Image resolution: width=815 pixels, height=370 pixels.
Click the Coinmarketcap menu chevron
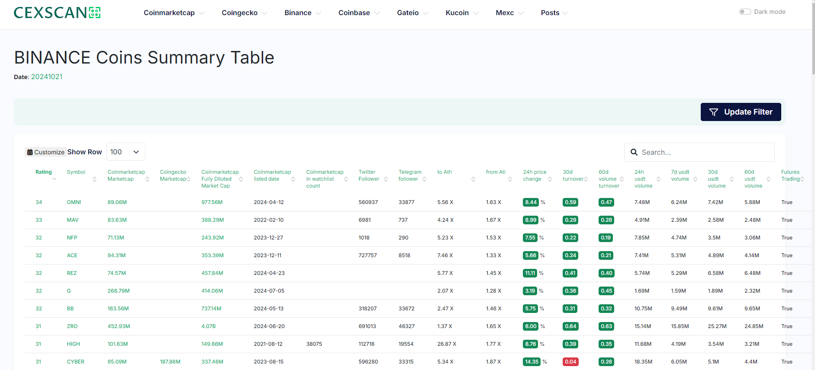pos(202,13)
